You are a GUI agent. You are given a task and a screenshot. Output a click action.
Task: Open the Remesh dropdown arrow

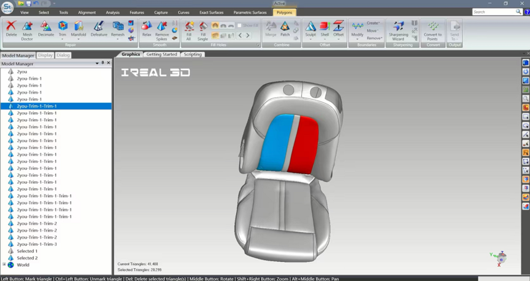point(118,39)
